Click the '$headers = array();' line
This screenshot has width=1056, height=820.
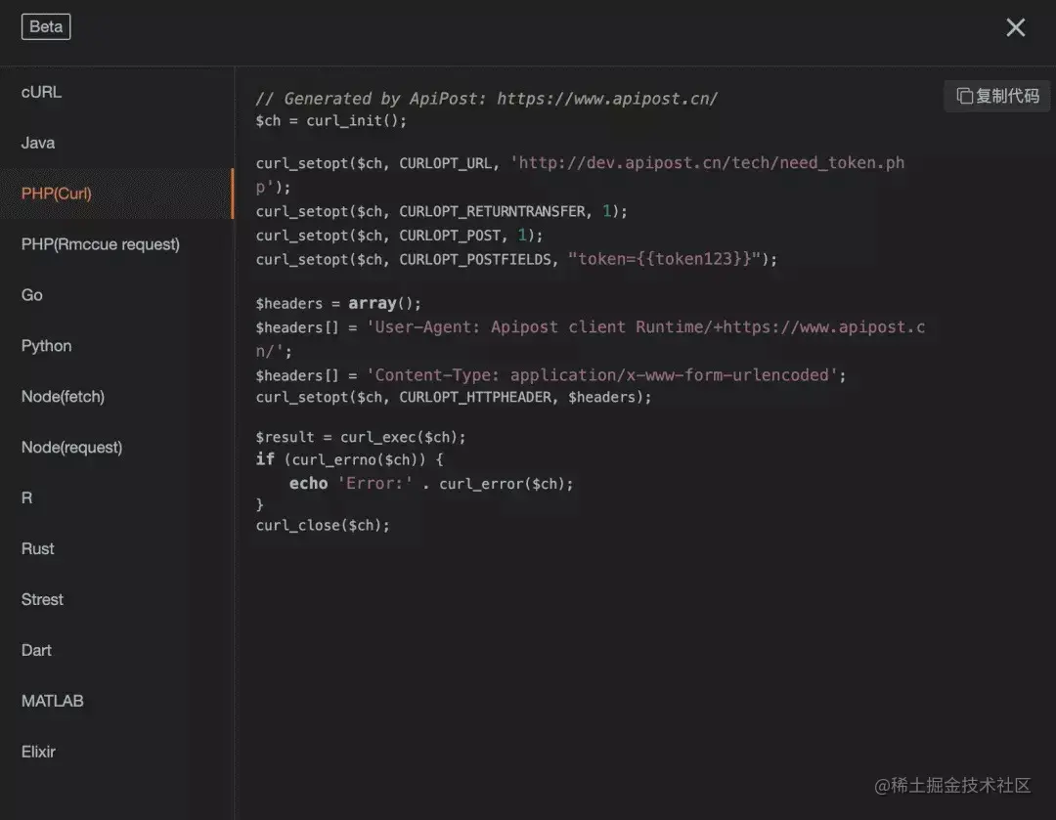click(338, 304)
